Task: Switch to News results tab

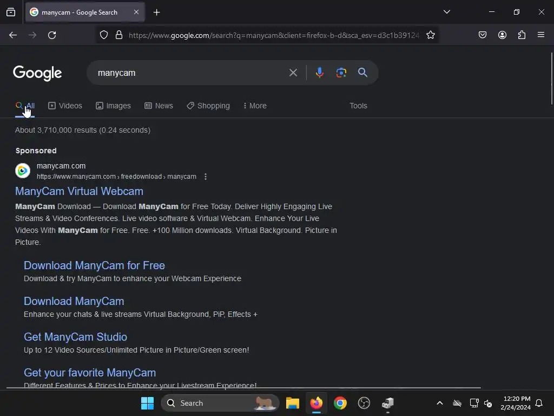Action: pos(159,106)
